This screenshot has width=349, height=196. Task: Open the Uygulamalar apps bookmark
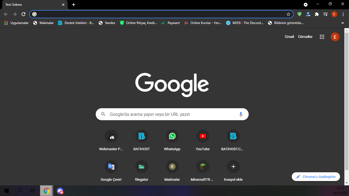(16, 23)
